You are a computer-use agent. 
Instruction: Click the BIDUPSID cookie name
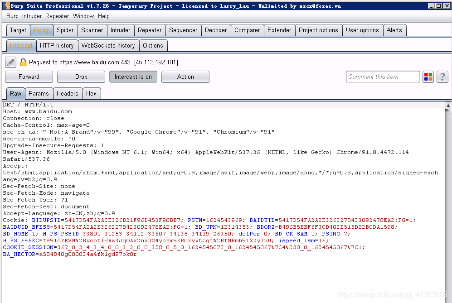coord(46,220)
